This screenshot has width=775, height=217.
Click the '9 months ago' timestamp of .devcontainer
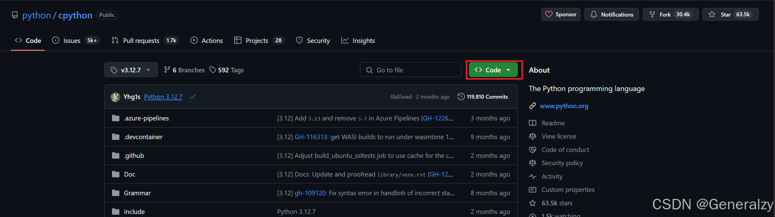490,137
